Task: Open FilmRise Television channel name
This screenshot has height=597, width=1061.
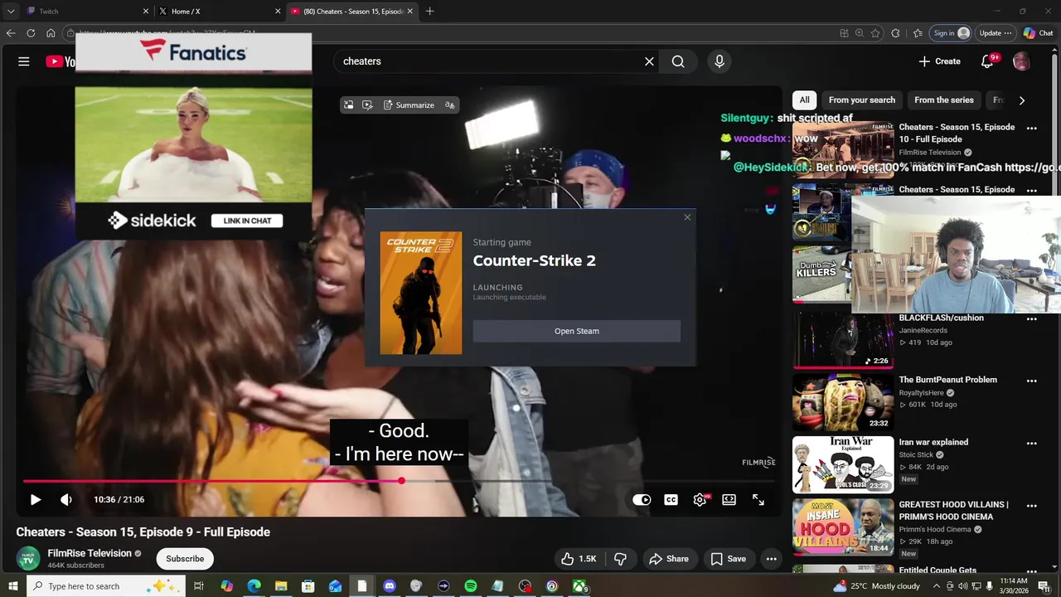Action: pyautogui.click(x=90, y=553)
